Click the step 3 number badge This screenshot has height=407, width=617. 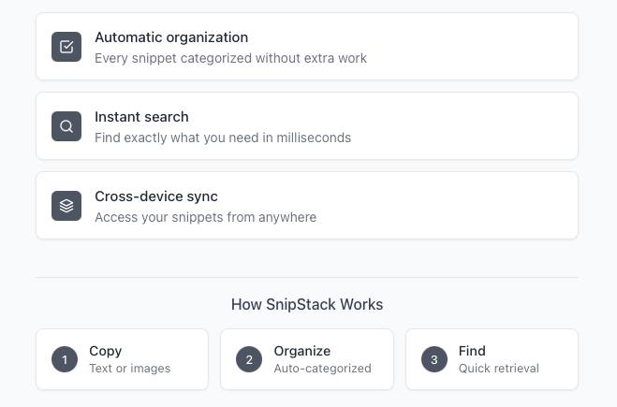click(x=434, y=359)
